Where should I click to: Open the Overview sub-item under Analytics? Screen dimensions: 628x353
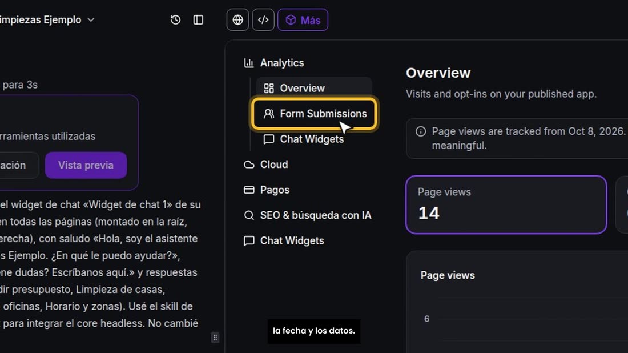314,88
